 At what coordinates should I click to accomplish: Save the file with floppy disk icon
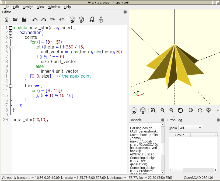tap(24, 20)
